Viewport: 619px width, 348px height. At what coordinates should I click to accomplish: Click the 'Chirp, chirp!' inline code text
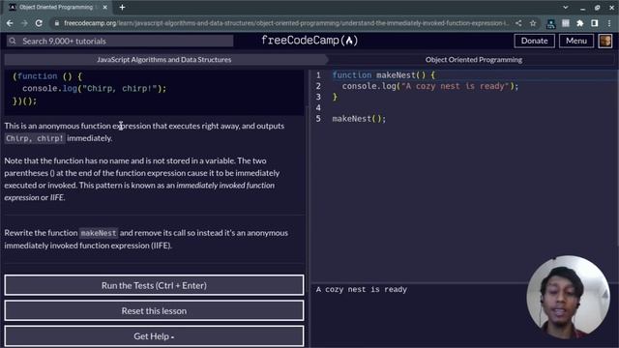(35, 138)
